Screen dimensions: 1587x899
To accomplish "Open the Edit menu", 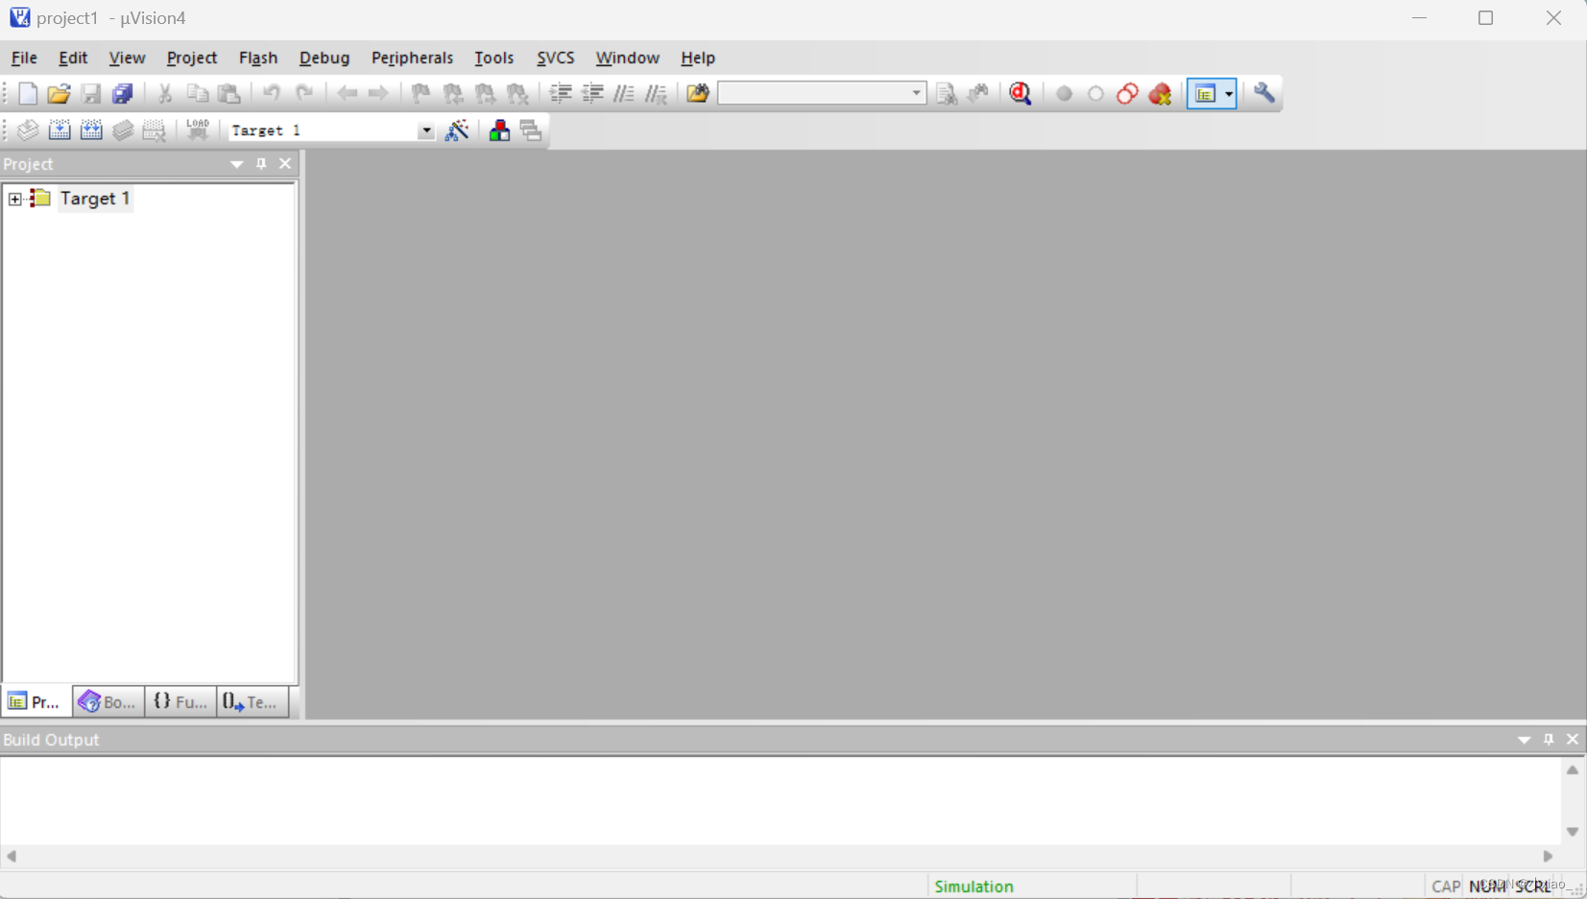I will [73, 58].
